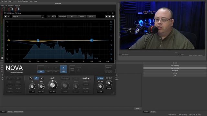Step to the previous preset with up arrow
Image resolution: width=207 pixels, height=116 pixels.
(x=43, y=16)
